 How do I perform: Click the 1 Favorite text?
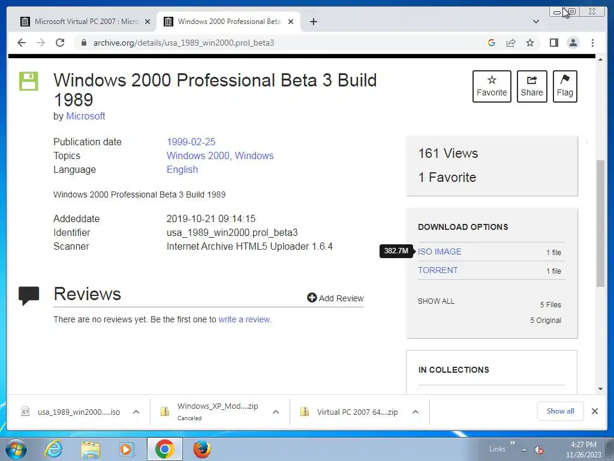pyautogui.click(x=447, y=177)
